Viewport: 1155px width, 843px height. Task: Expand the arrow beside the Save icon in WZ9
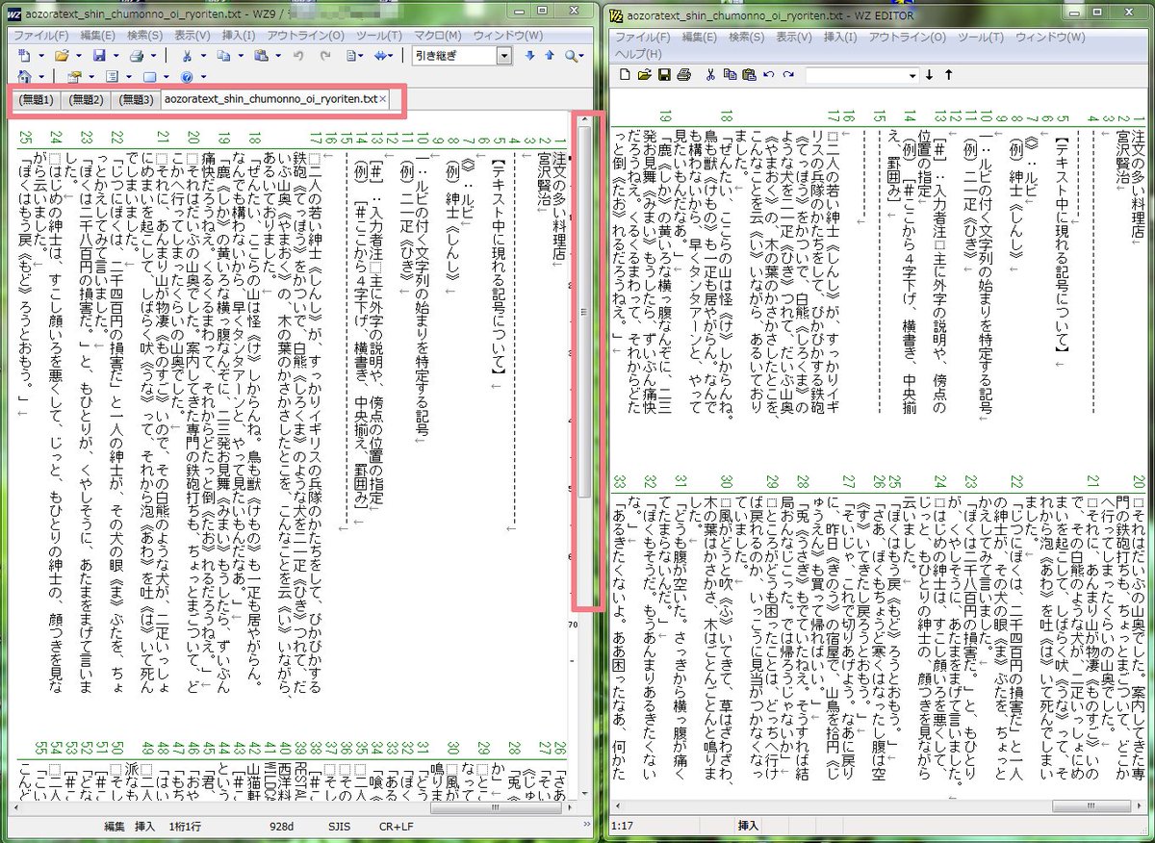[x=116, y=55]
